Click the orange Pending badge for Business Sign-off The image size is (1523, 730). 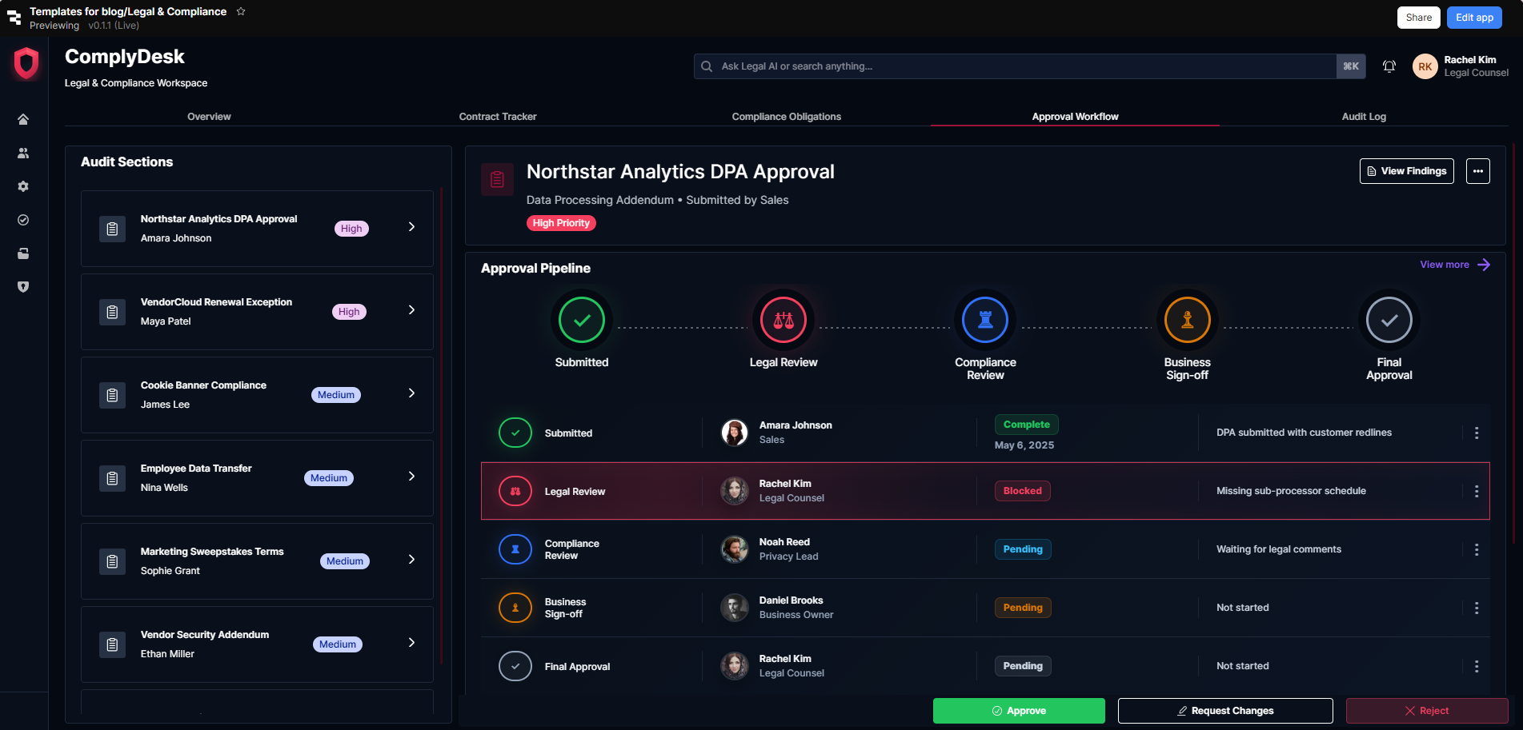1023,608
